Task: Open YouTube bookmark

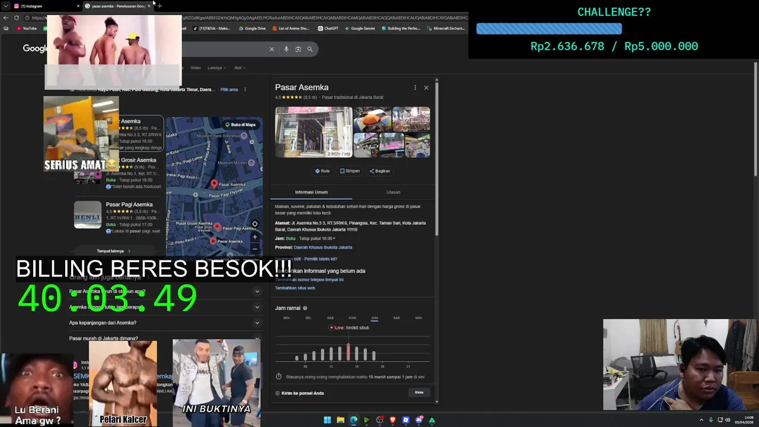Action: (27, 28)
